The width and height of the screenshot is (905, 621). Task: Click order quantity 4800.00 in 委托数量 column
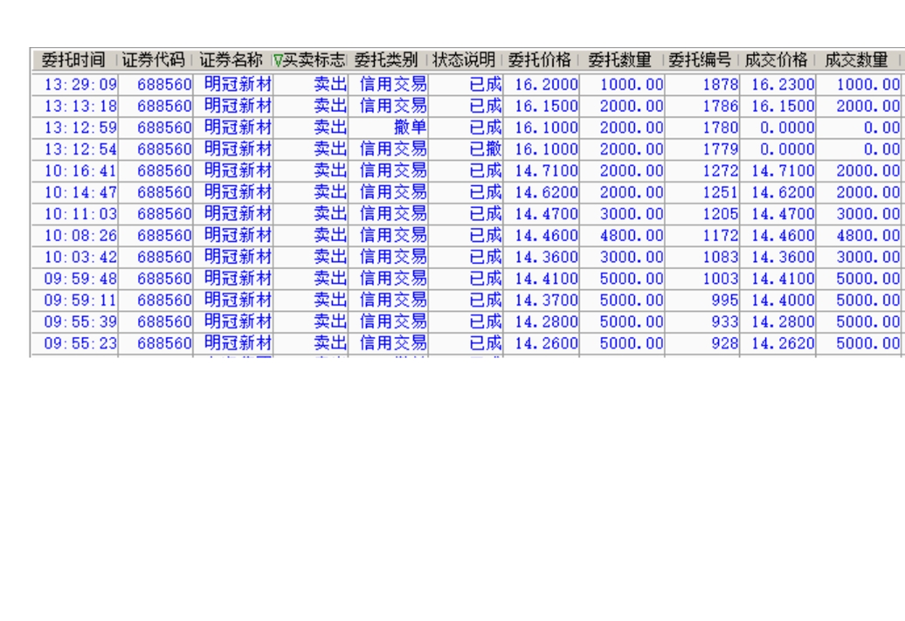pyautogui.click(x=632, y=236)
